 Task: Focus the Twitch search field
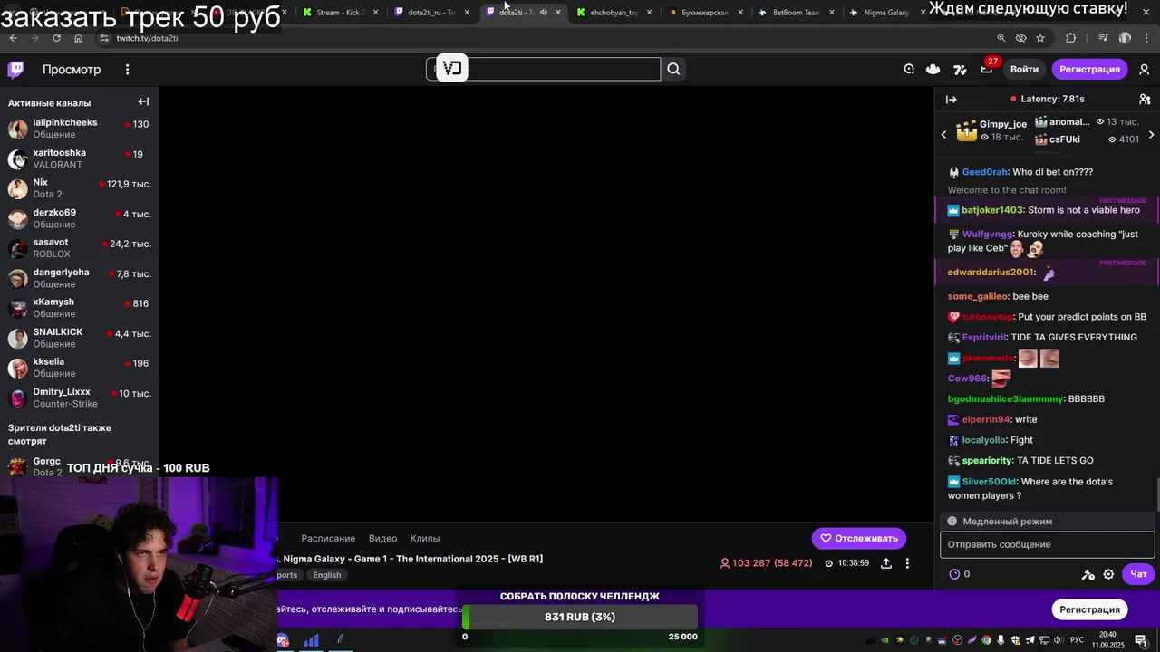[x=544, y=69]
